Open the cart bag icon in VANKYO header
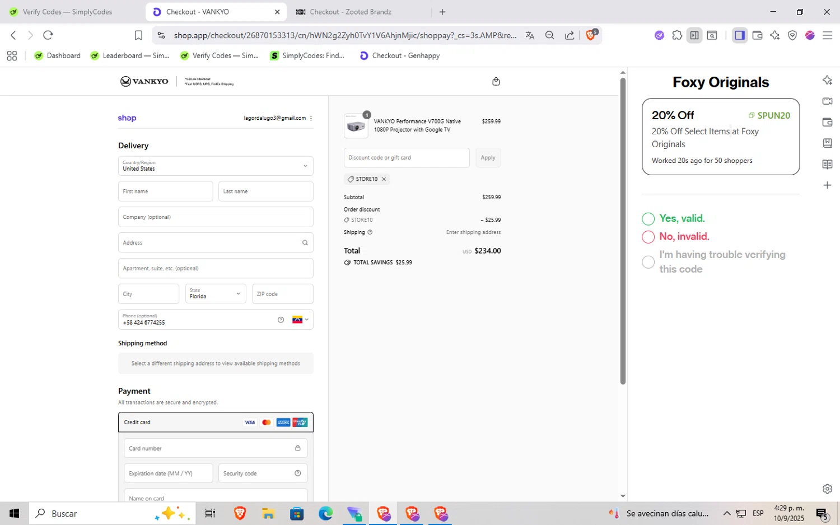This screenshot has height=525, width=840. (x=496, y=82)
